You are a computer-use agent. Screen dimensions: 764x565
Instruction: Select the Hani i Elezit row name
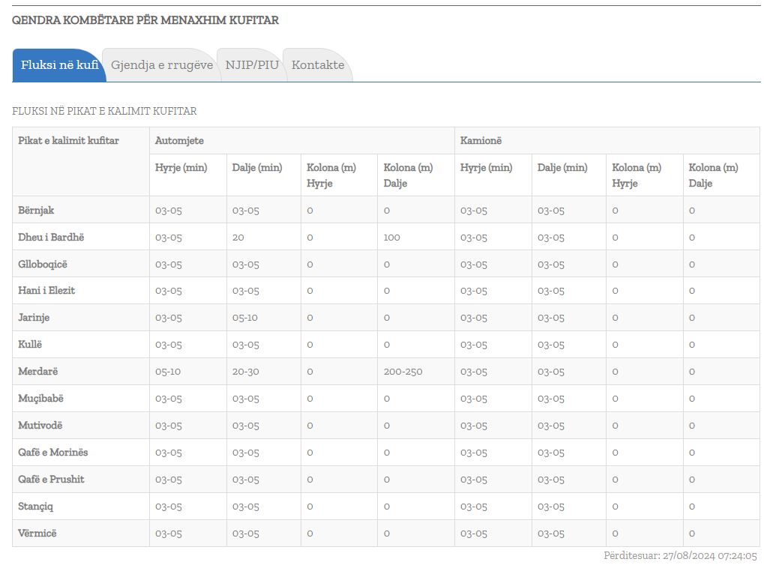click(46, 291)
